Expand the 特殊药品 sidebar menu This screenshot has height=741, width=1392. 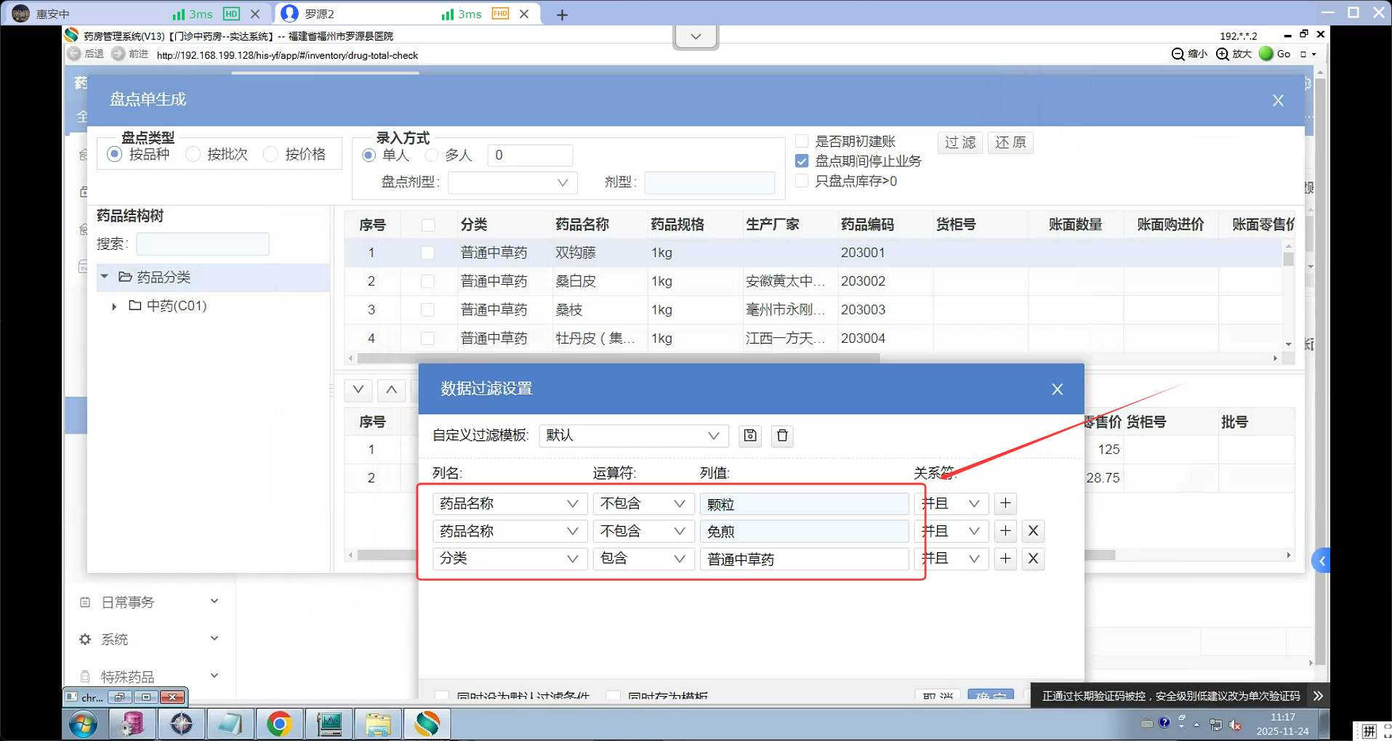coord(148,676)
